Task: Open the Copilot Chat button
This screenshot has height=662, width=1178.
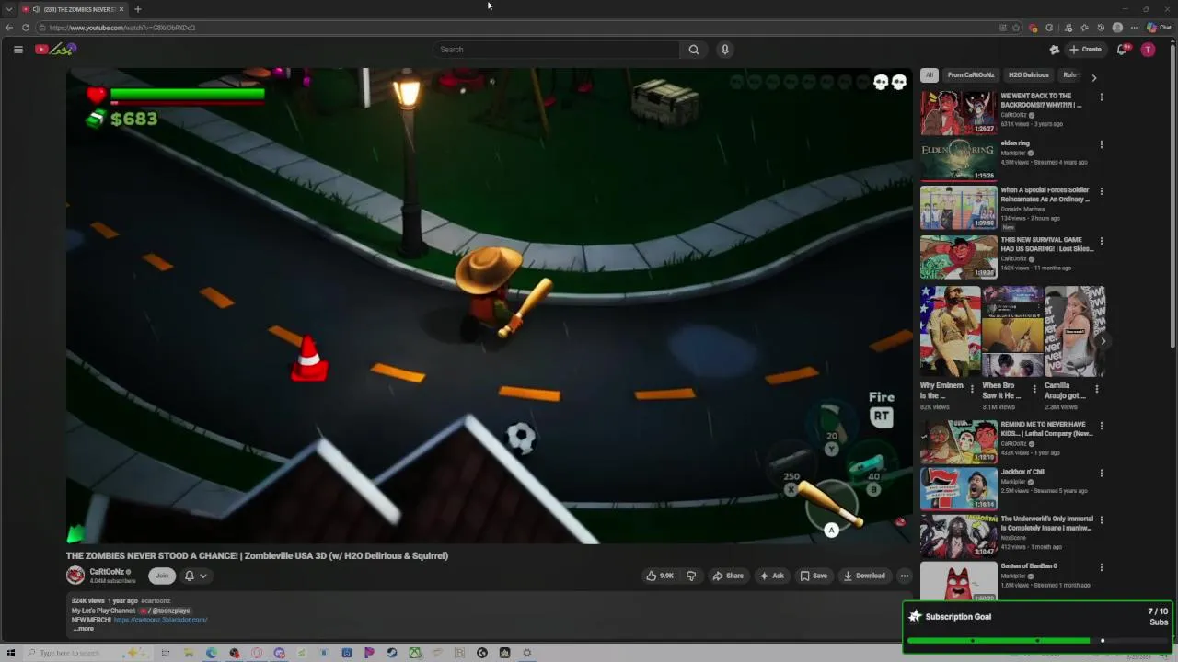Action: 1159,28
